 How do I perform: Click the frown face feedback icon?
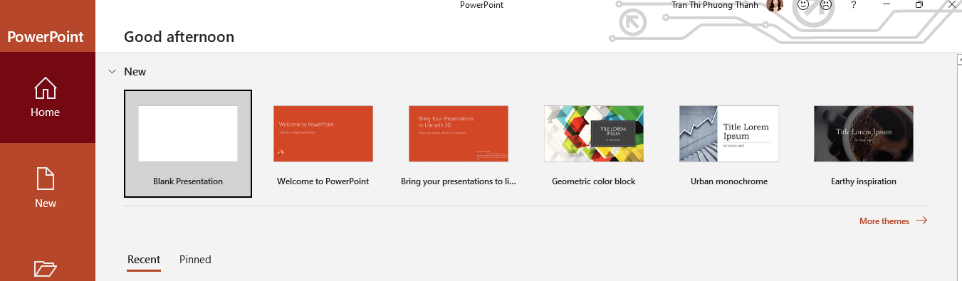(x=826, y=5)
